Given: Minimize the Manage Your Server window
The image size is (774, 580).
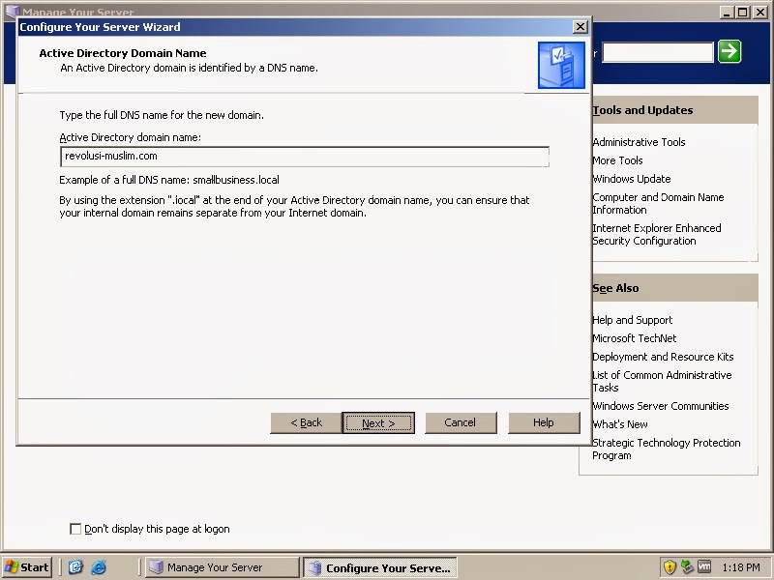Looking at the screenshot, I should 727,12.
